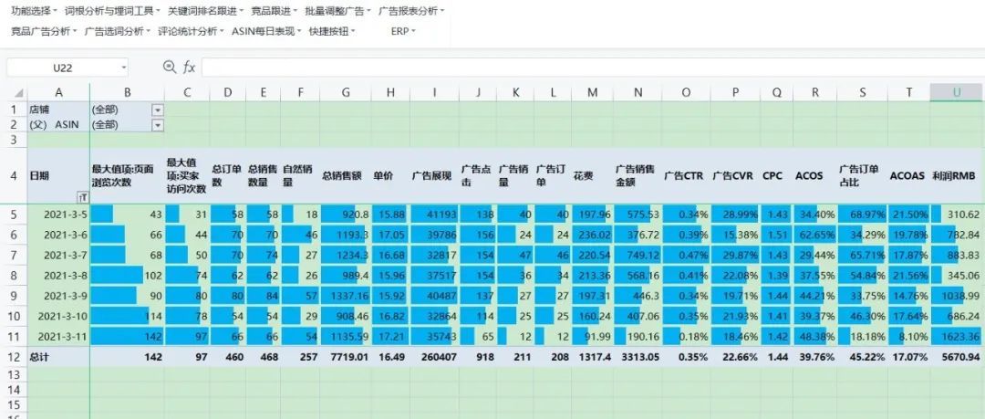Open the 评论统计分析 menu
The image size is (985, 419).
tap(191, 31)
